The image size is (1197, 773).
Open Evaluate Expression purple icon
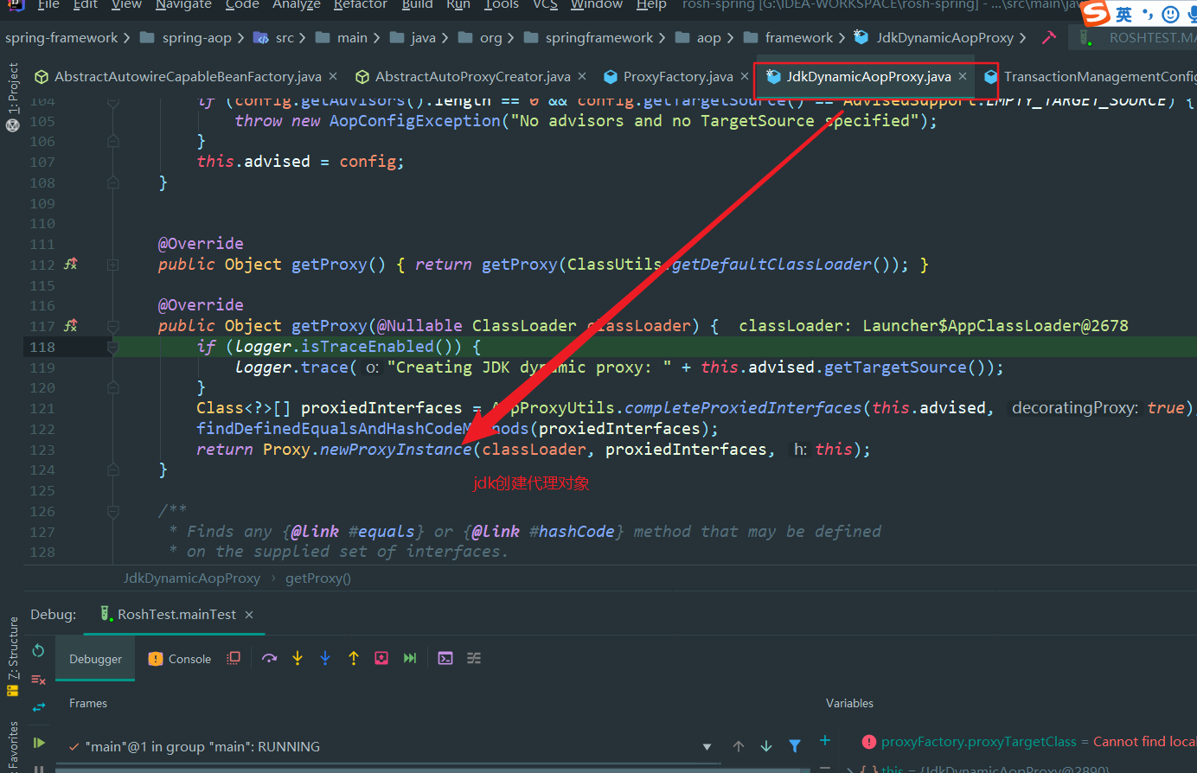coord(445,658)
